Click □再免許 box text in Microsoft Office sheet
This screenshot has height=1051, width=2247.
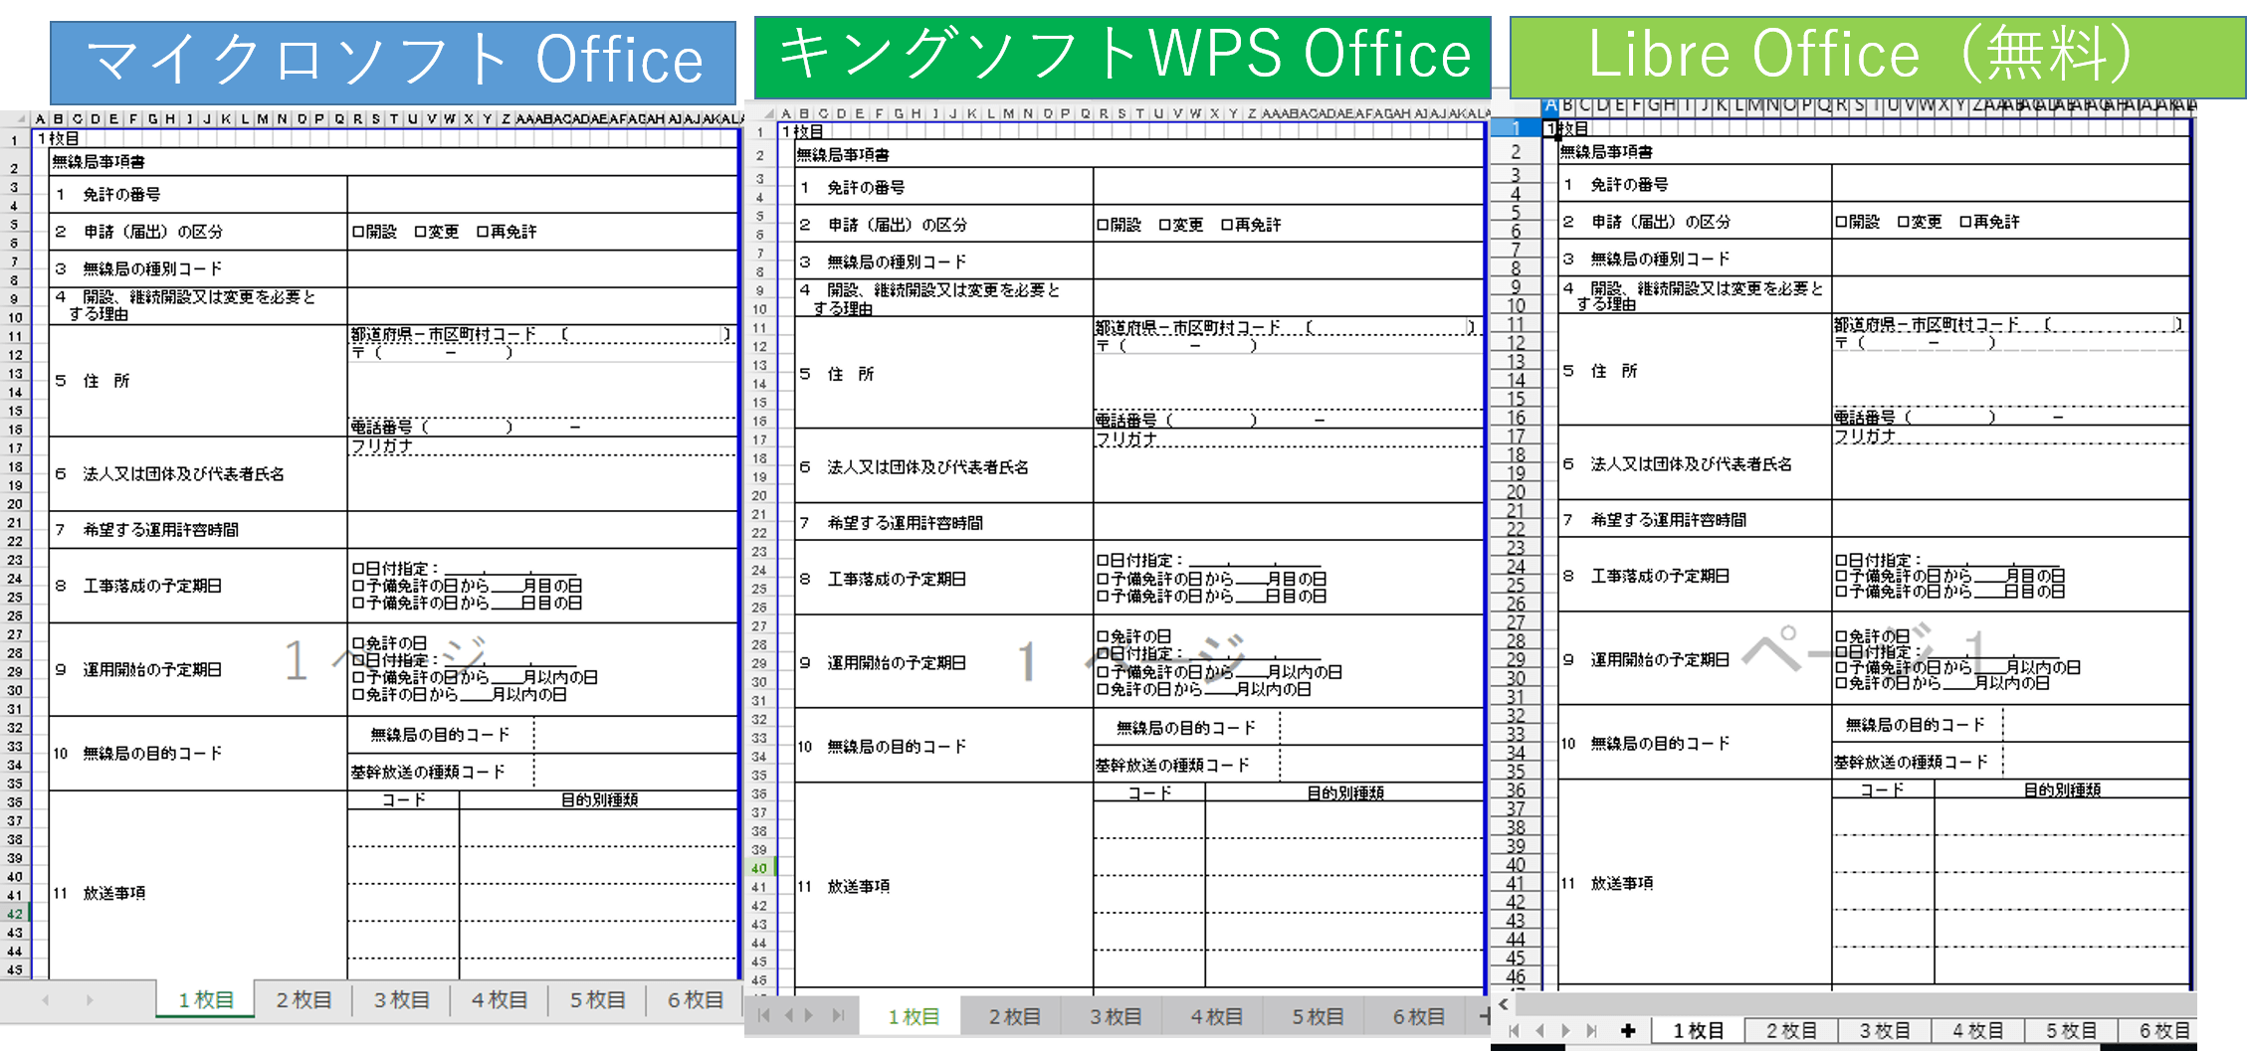click(x=507, y=232)
